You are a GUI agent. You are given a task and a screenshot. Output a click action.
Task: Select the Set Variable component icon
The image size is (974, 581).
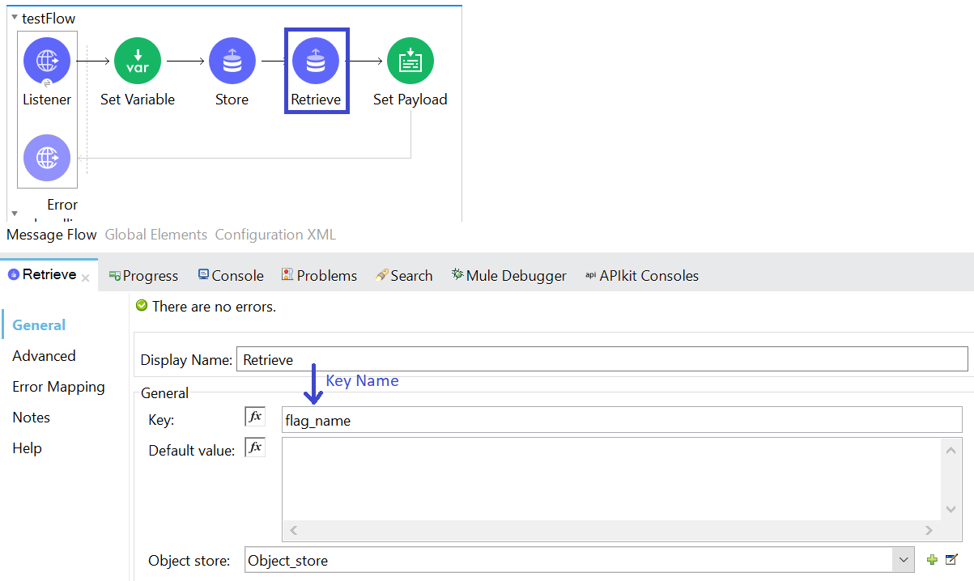point(138,61)
